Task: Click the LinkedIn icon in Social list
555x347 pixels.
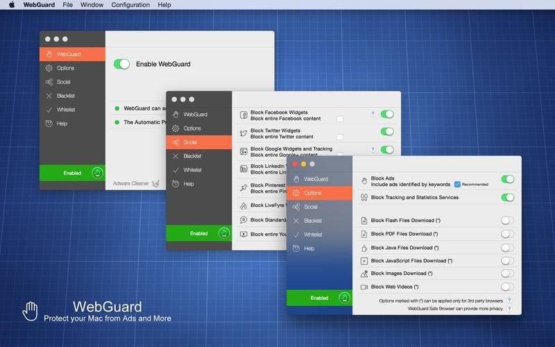Action: point(244,169)
